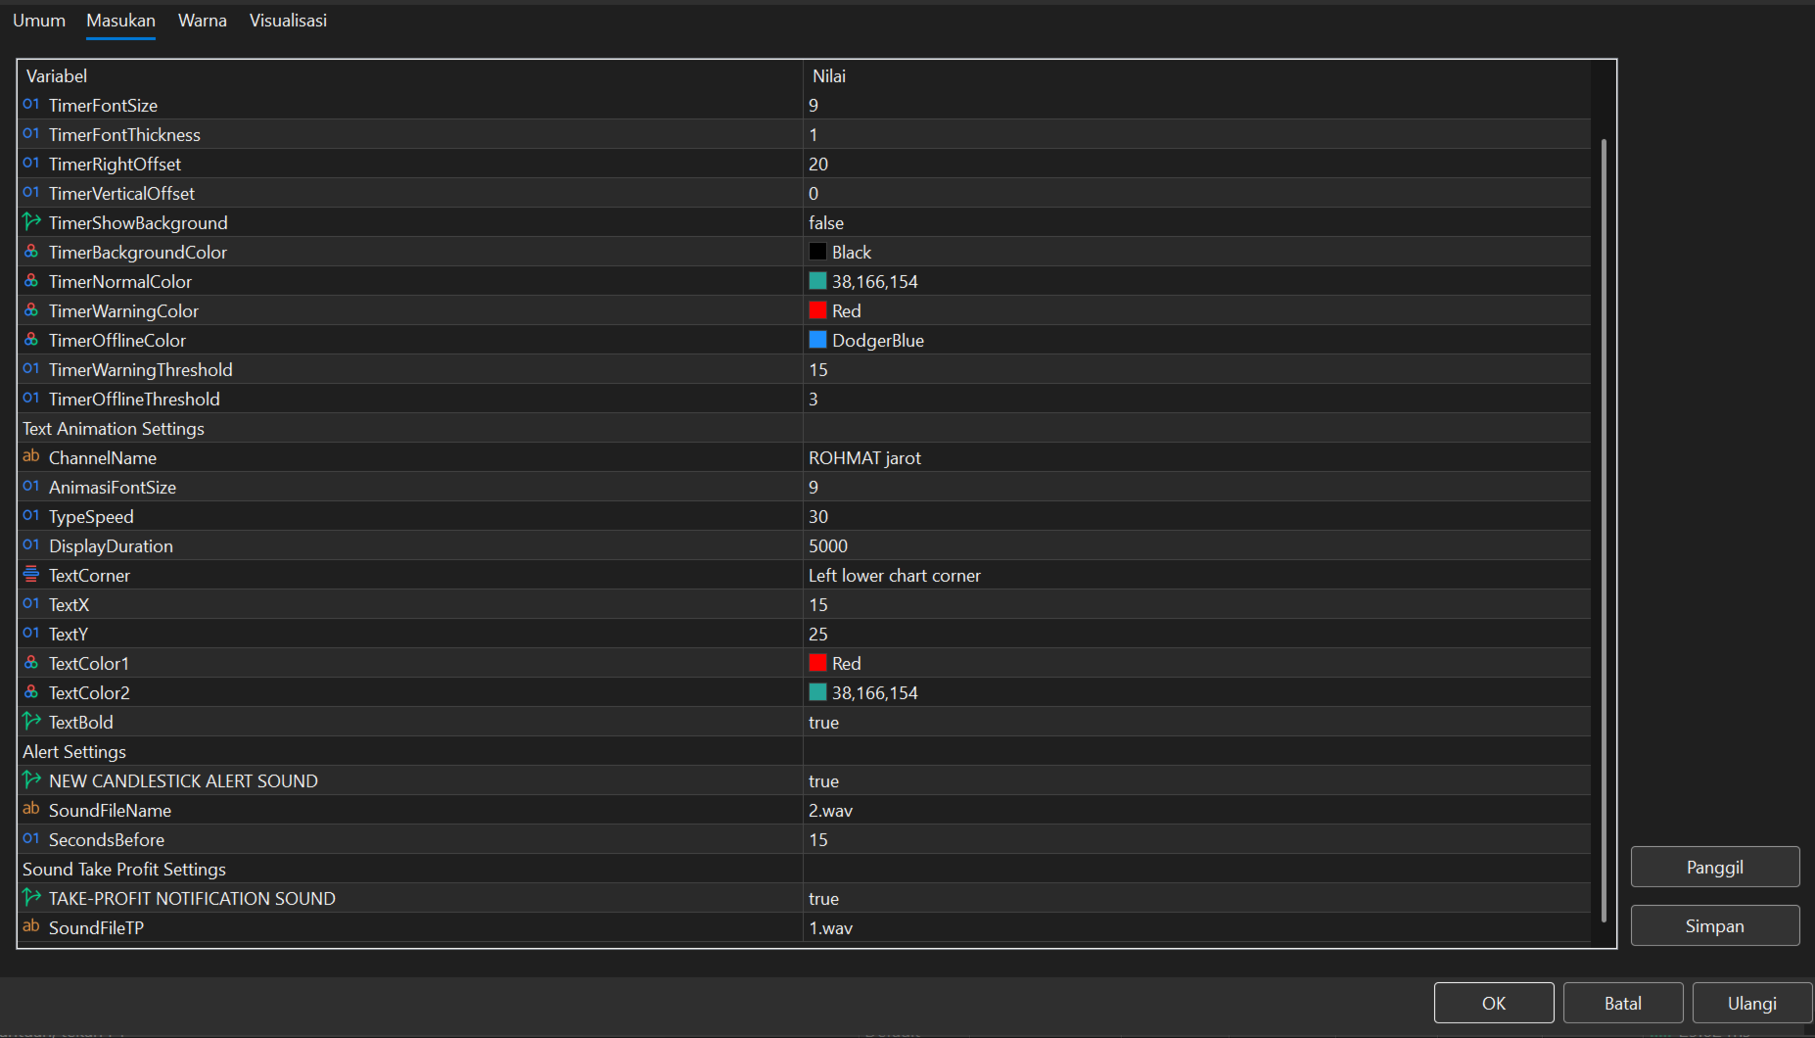Screen dimensions: 1815x1038
Task: Click the red swatch of TextColor1
Action: pos(817,663)
